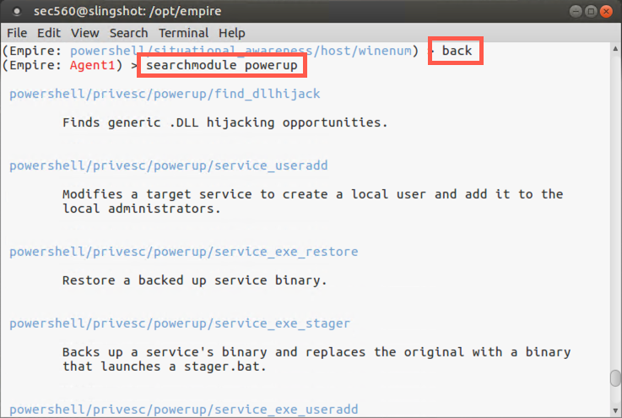Image resolution: width=622 pixels, height=418 pixels.
Task: Click the red Agent1 prompt text
Action: coord(93,65)
